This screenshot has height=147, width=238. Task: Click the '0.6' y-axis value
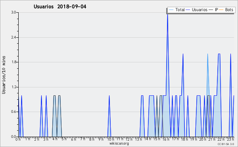pos(13,112)
